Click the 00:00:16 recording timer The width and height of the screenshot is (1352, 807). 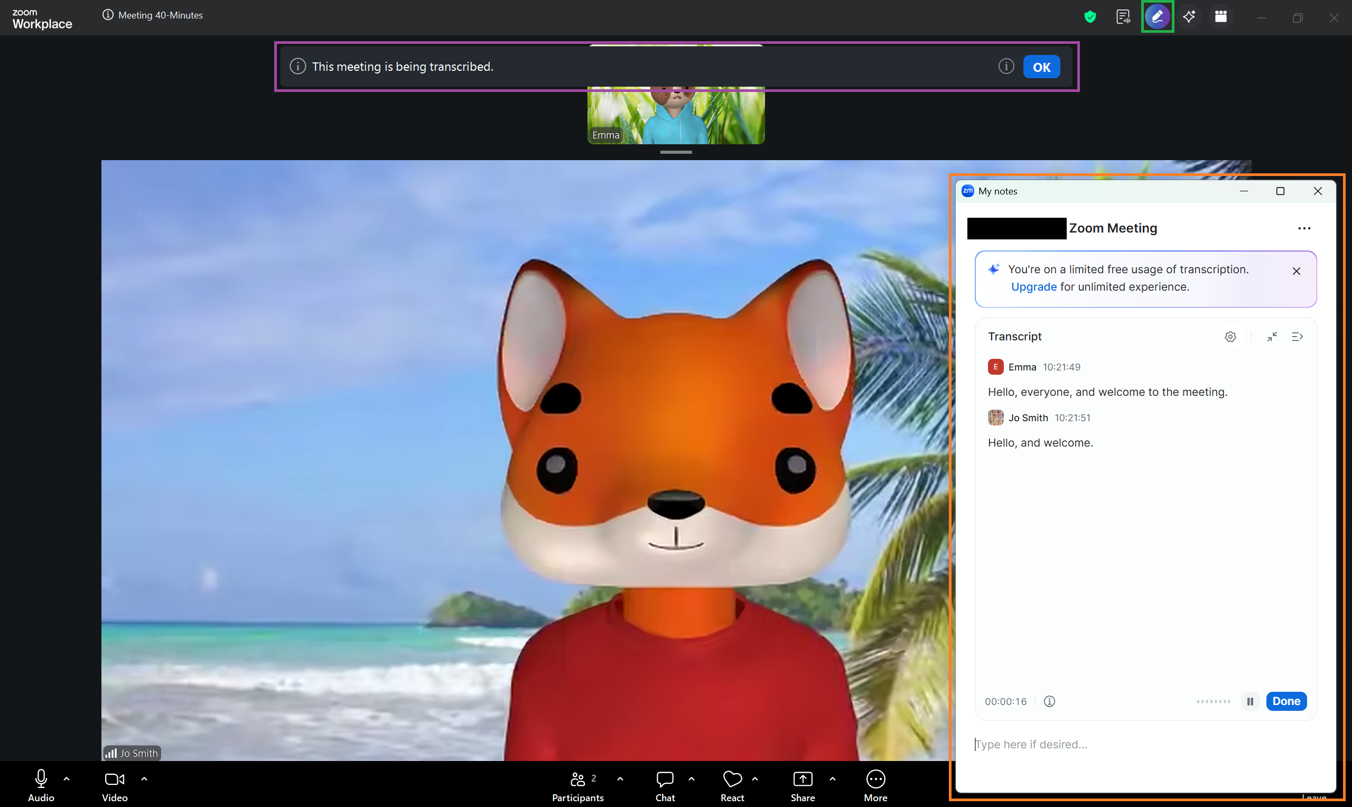coord(1005,701)
